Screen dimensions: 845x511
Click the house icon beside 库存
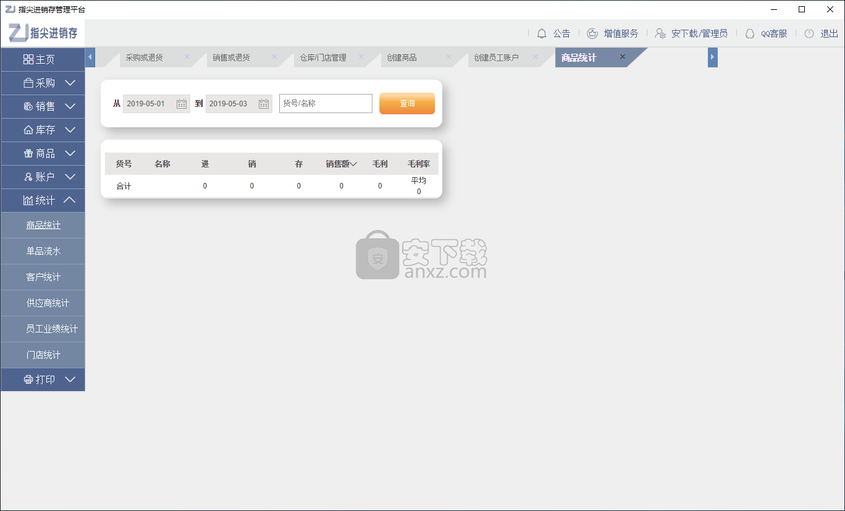pyautogui.click(x=28, y=130)
